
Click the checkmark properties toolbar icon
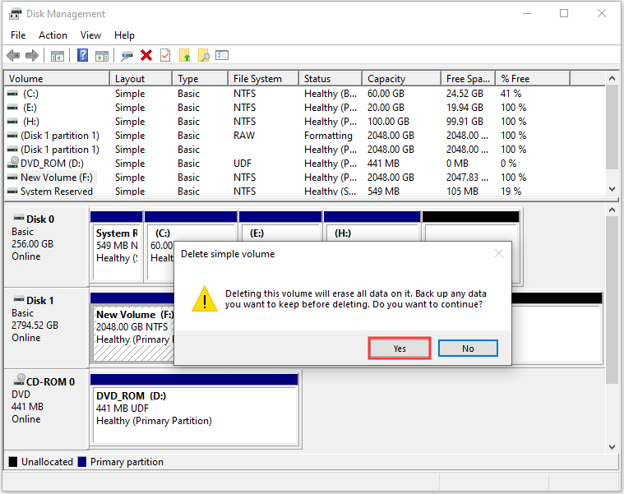click(165, 55)
